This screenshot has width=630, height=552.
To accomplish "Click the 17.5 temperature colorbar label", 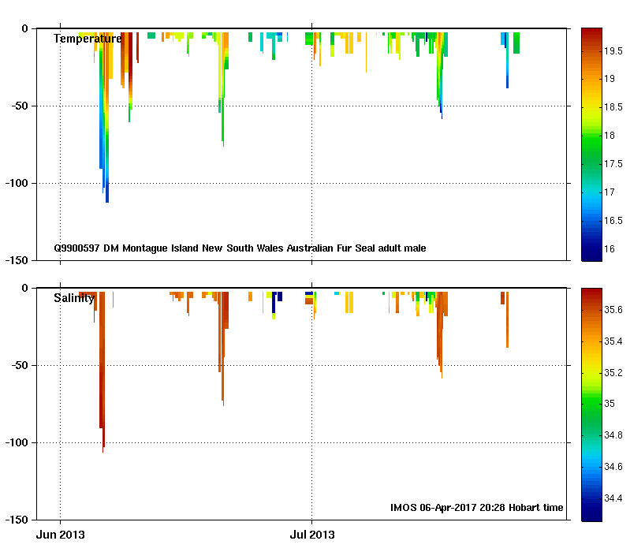I will (x=613, y=164).
